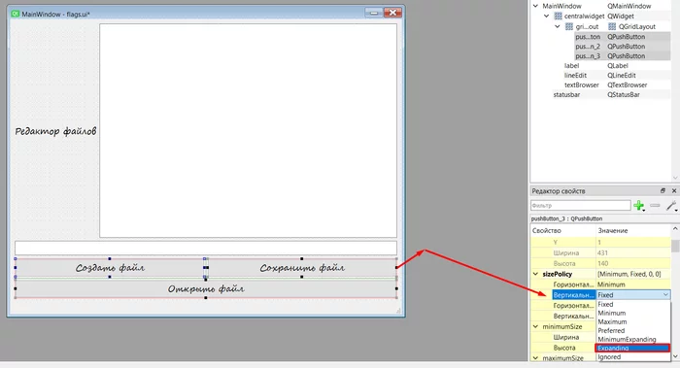Screen dimensions: 680x368
Task: Choose Minimum from the policy list
Action: [x=633, y=313]
